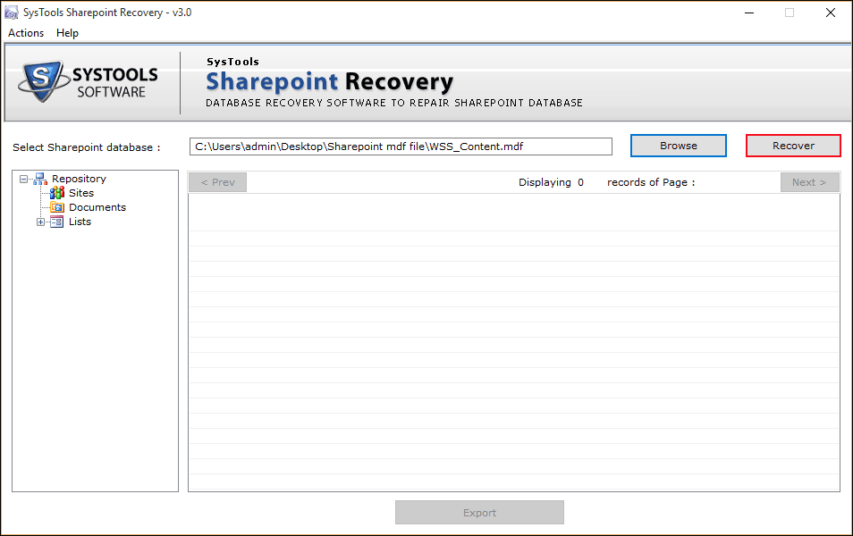Click the Repository network icon
The image size is (853, 536).
tap(41, 179)
